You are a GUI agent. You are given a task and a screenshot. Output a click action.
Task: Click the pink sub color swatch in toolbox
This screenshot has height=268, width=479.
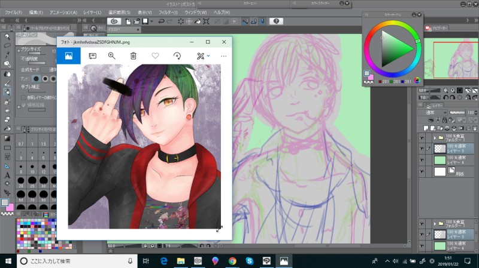10,208
